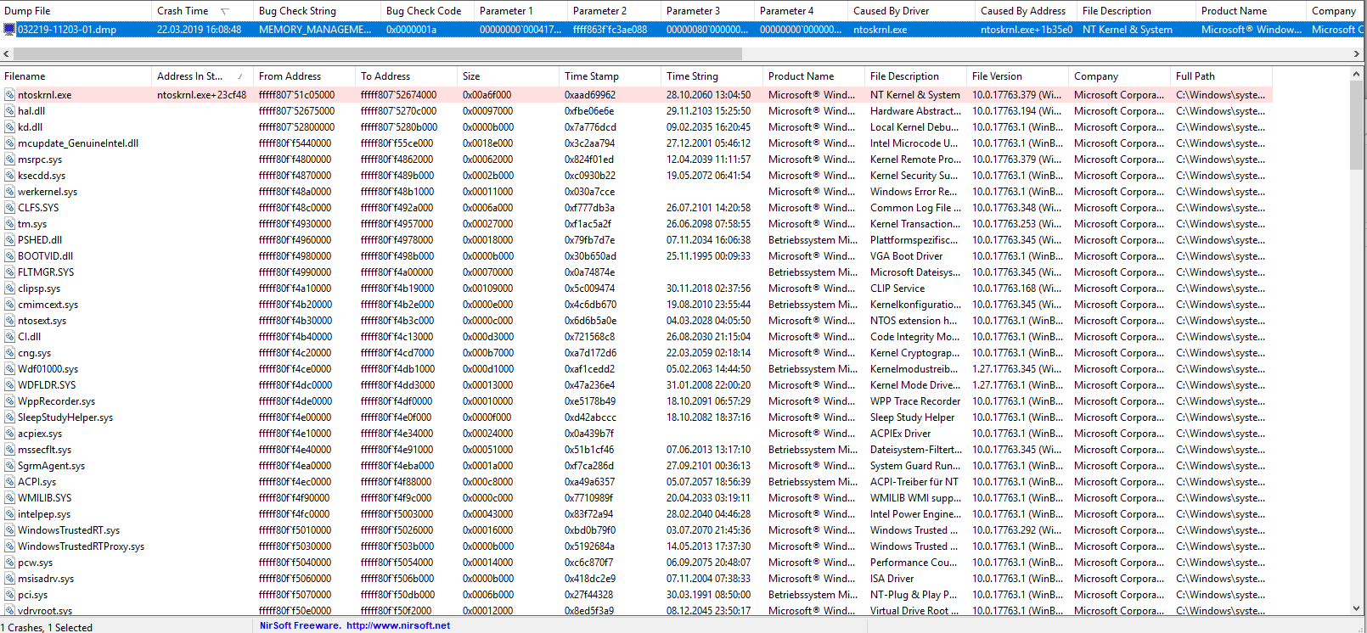Image resolution: width=1367 pixels, height=633 pixels.
Task: Click the file icon beside FLTMGR.SYS
Action: [x=9, y=272]
